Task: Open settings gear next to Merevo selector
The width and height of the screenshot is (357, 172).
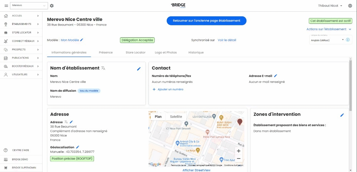Action: tap(52, 6)
